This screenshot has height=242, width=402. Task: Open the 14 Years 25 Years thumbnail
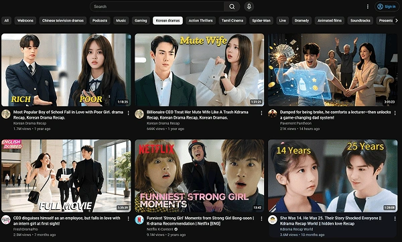[333, 176]
